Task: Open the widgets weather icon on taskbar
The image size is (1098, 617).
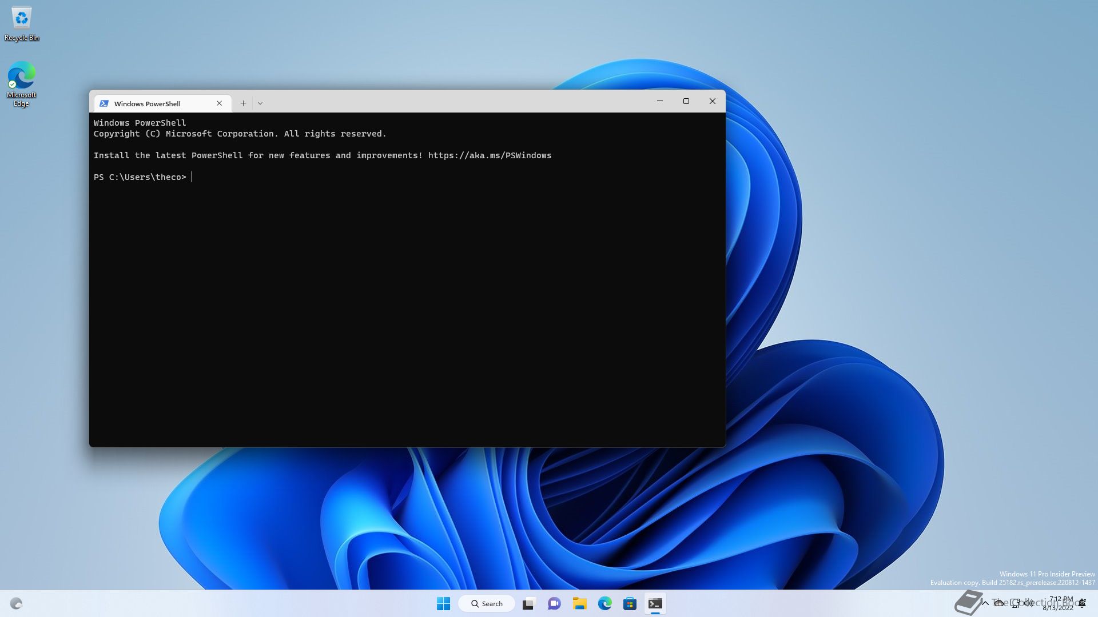Action: point(16,603)
